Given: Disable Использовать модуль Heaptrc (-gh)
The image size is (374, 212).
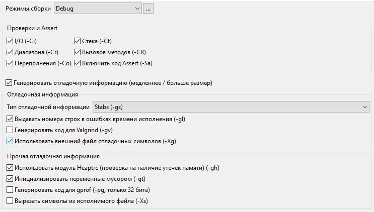Looking at the screenshot, I should coord(10,168).
